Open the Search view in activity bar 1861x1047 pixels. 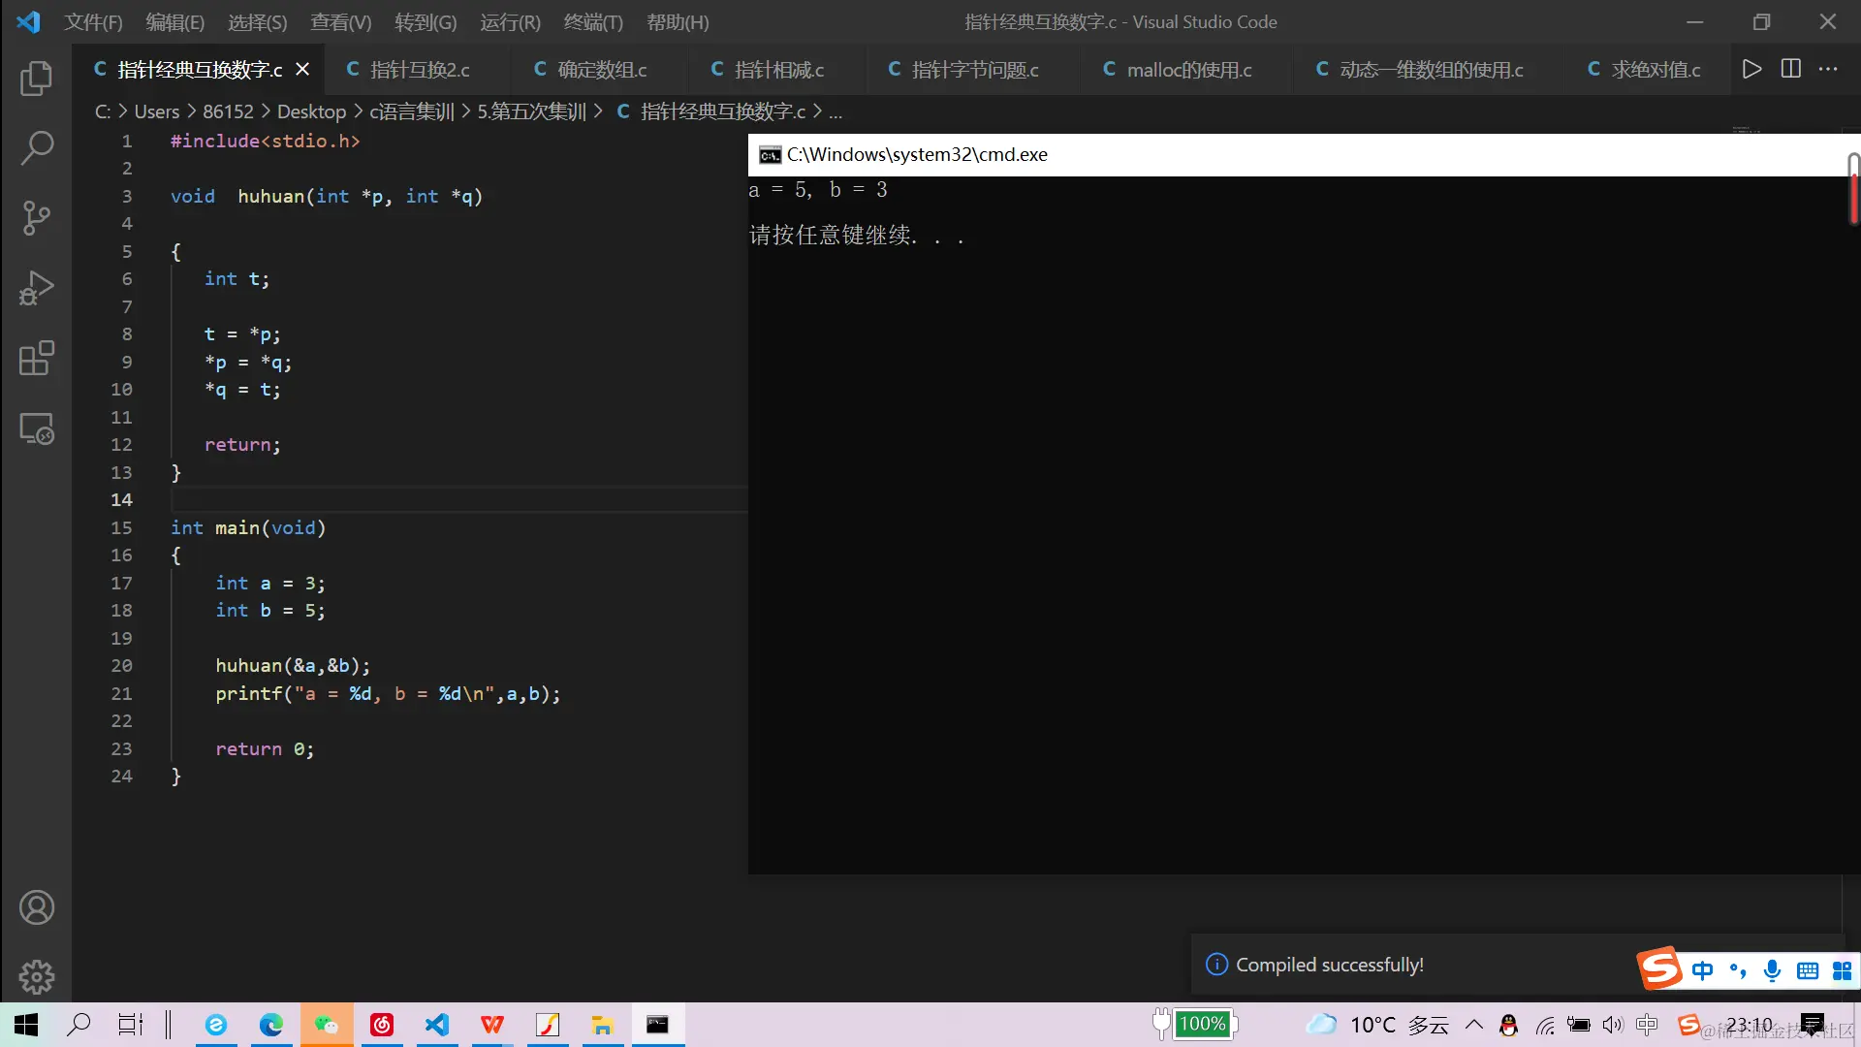pos(36,147)
